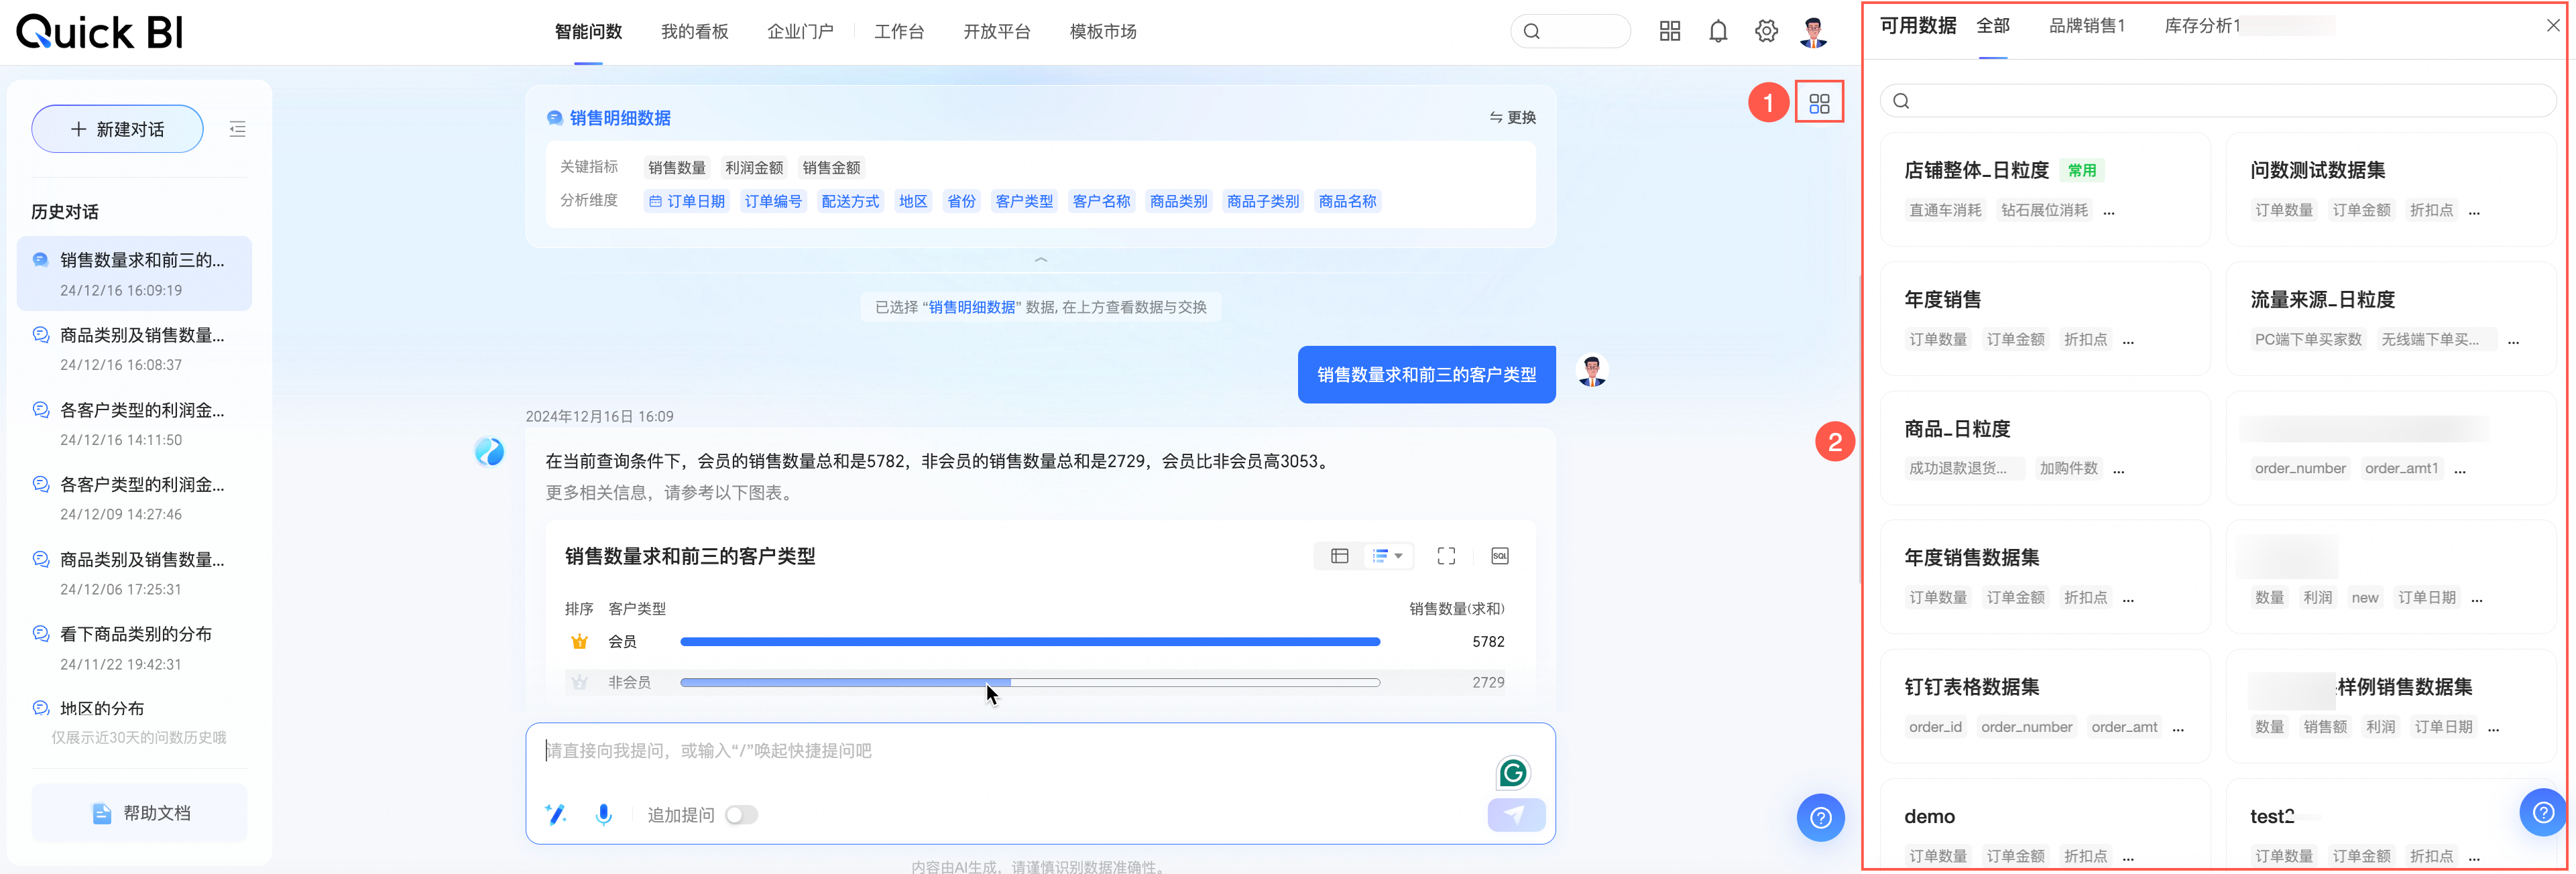Open available datasets grid icon

1819,103
